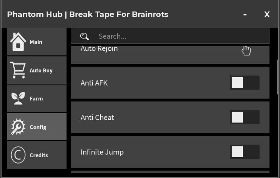
Task: Open the Credits tab label
Action: (x=39, y=155)
